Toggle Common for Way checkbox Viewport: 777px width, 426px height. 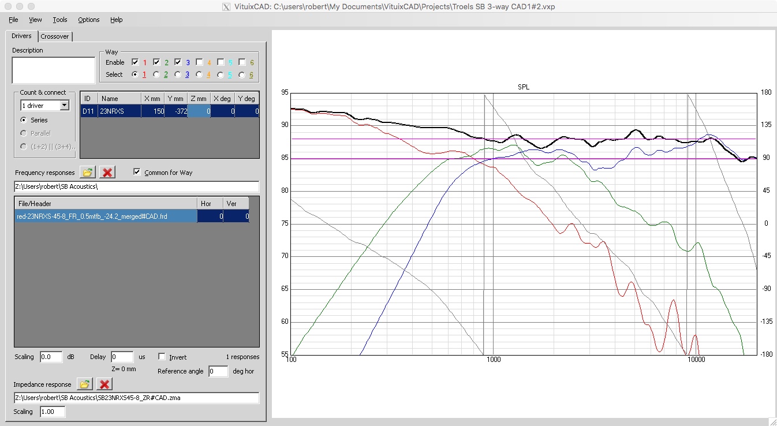tap(137, 172)
